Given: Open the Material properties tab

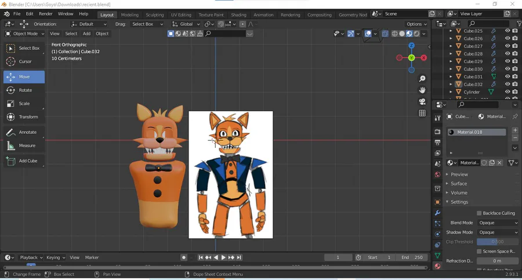Looking at the screenshot, I should pyautogui.click(x=437, y=266).
